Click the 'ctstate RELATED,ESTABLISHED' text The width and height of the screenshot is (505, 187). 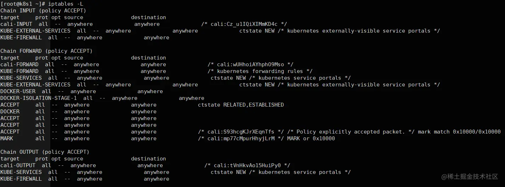pos(241,105)
